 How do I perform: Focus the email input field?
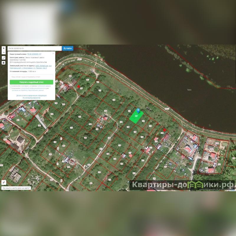point(32,77)
